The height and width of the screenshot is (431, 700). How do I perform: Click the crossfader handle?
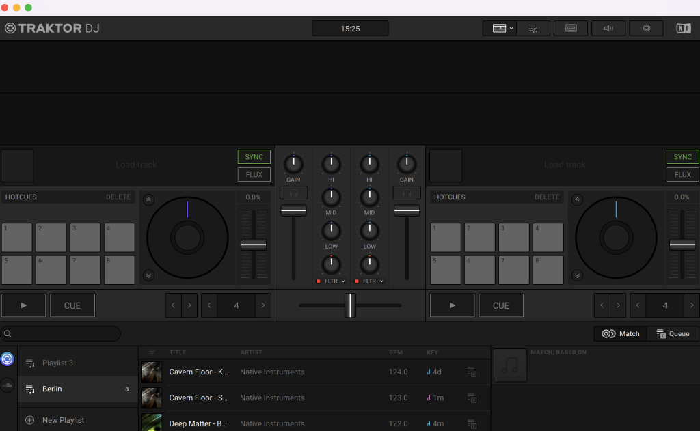tap(350, 305)
